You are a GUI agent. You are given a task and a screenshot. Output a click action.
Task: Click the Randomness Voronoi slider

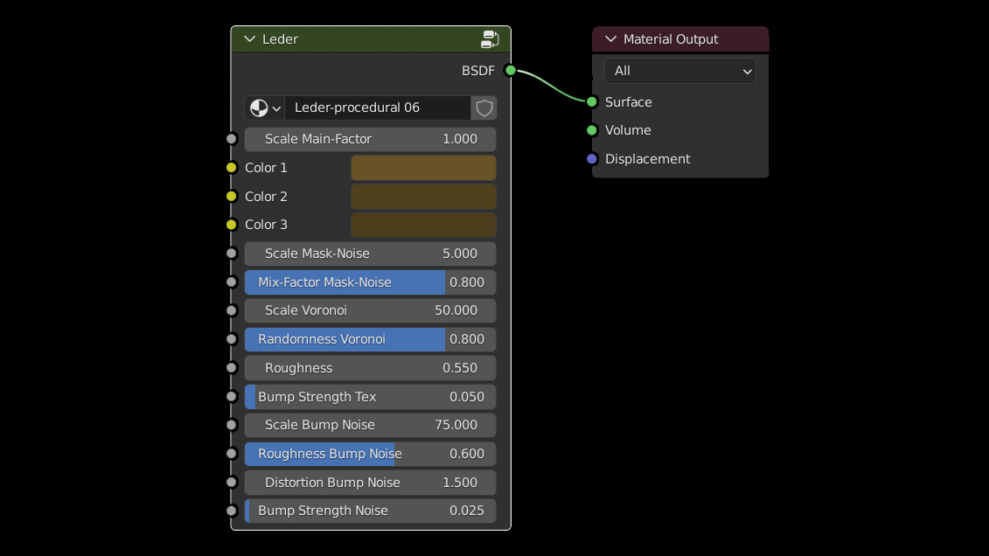pyautogui.click(x=370, y=339)
